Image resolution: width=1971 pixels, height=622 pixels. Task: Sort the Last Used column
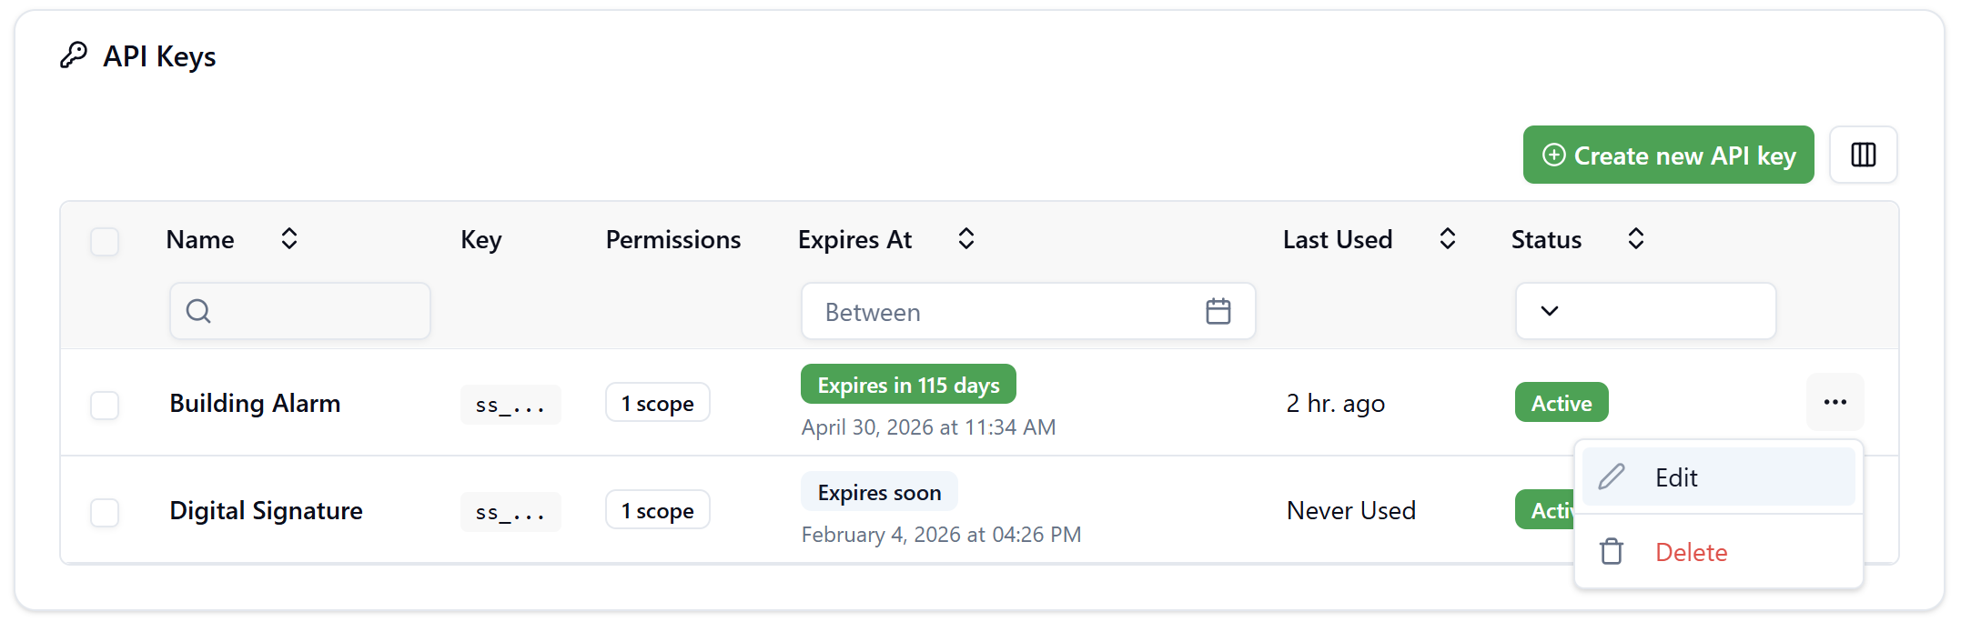1448,239
